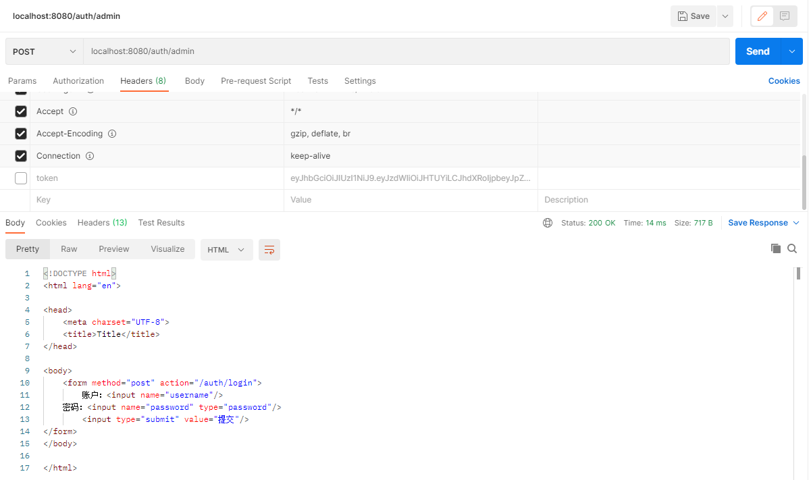Viewport: 811px width, 480px height.
Task: Click the request URL input field
Action: coord(405,51)
